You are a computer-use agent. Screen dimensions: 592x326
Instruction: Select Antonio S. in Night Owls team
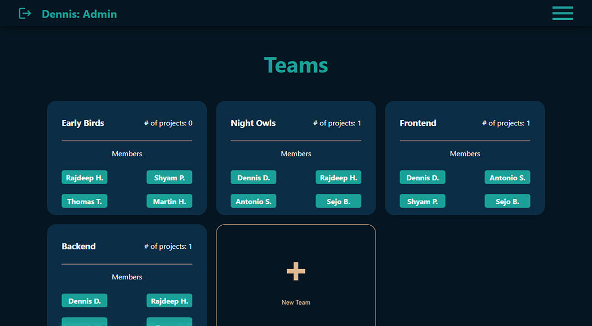coord(253,201)
